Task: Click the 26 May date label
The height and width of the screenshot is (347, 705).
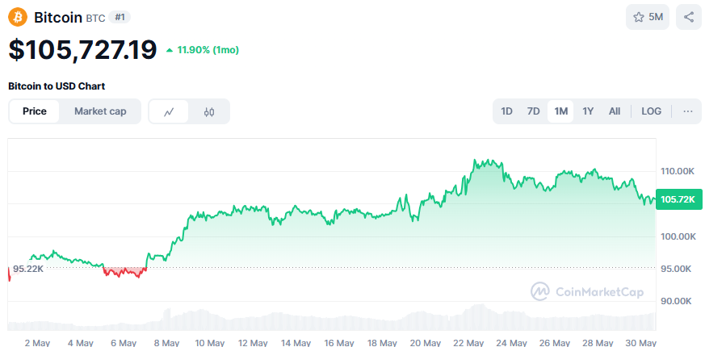Action: [556, 342]
